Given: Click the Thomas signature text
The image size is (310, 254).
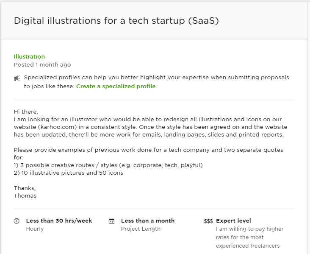Looking at the screenshot, I should click(25, 196).
